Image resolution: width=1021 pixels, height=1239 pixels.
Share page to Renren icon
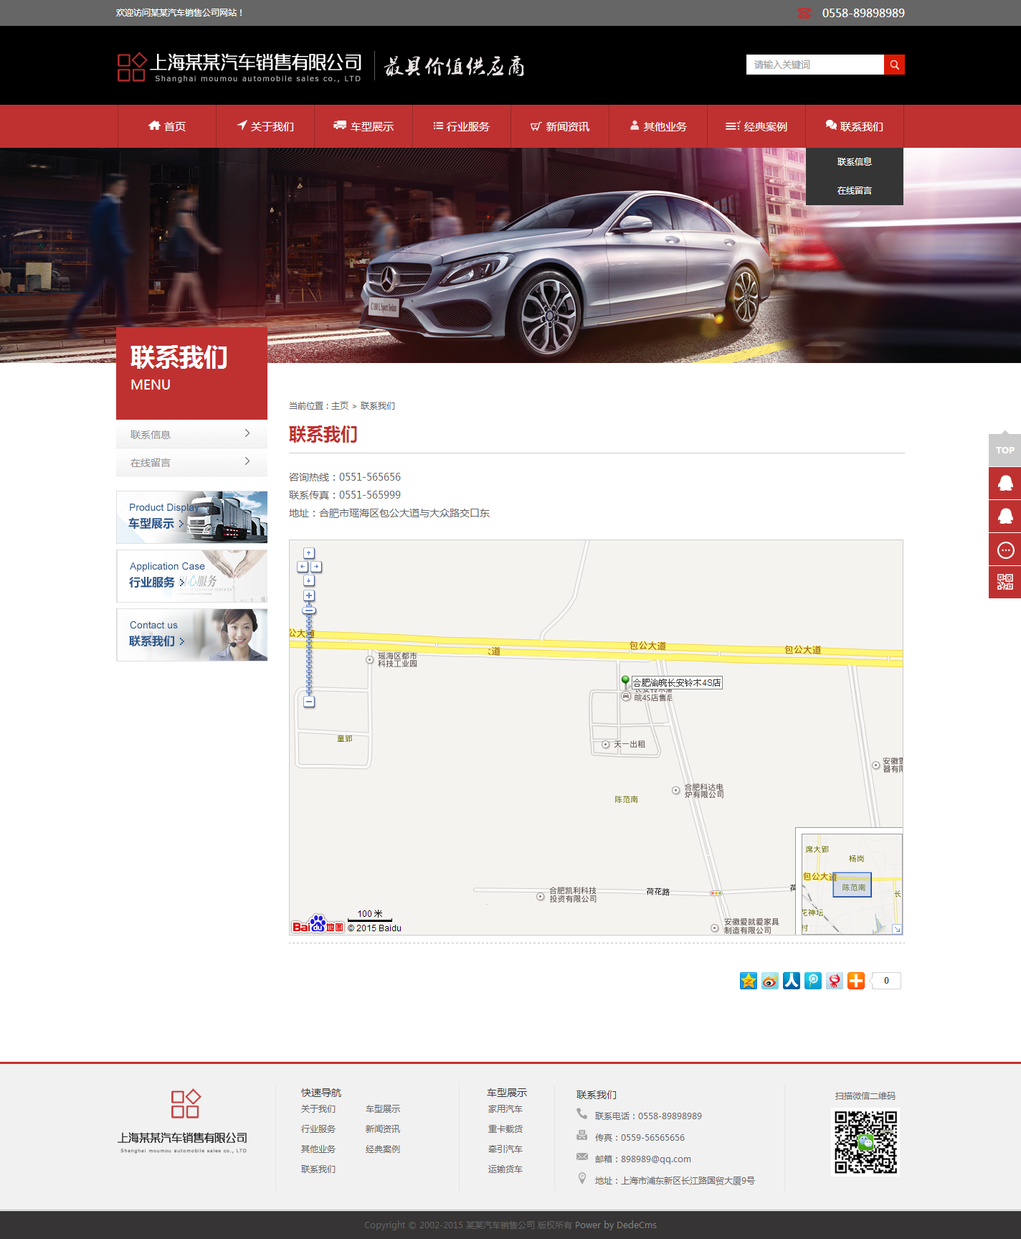792,981
